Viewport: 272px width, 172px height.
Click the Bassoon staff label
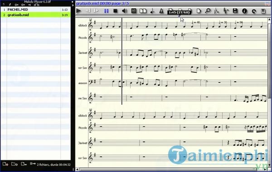click(83, 83)
